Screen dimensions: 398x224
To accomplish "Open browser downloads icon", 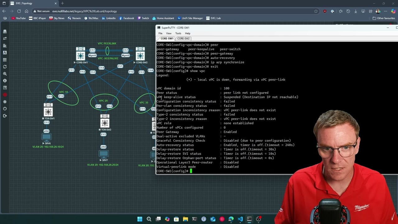I will click(x=356, y=11).
